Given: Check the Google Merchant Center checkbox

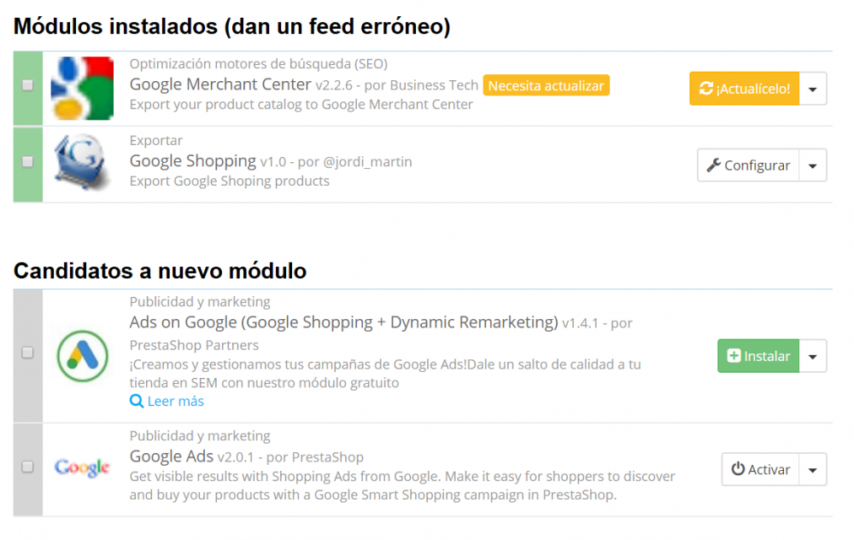Looking at the screenshot, I should pyautogui.click(x=26, y=84).
